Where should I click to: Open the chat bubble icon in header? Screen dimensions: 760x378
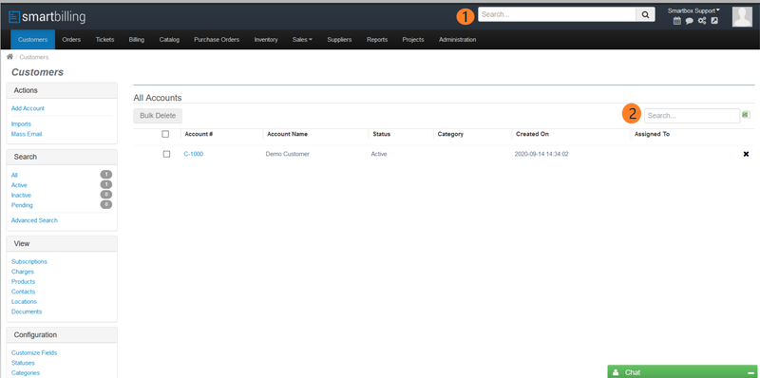690,21
